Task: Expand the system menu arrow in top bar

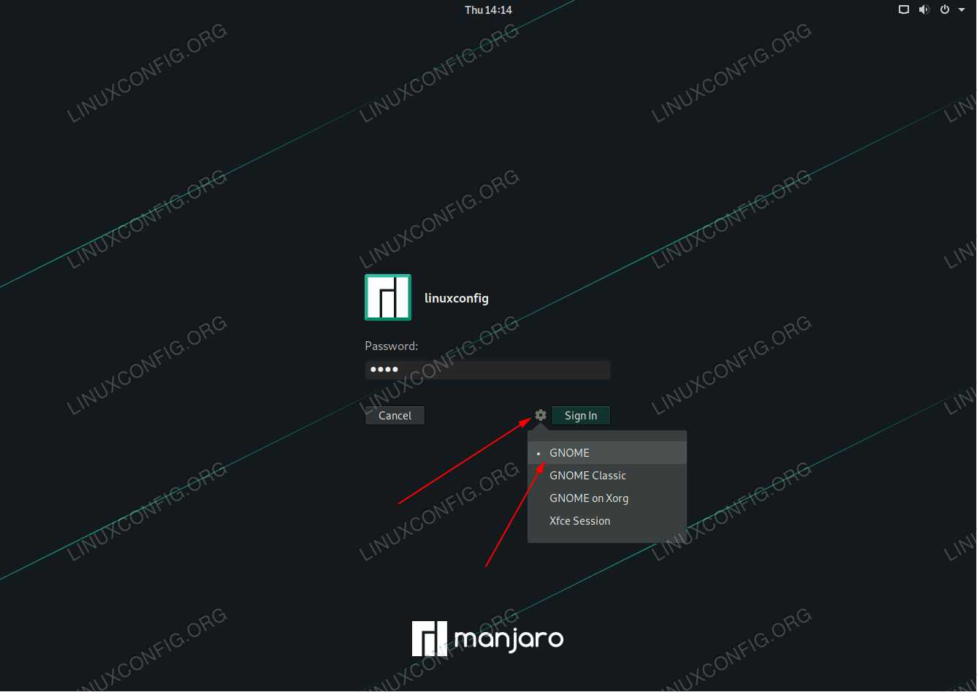Action: (962, 9)
